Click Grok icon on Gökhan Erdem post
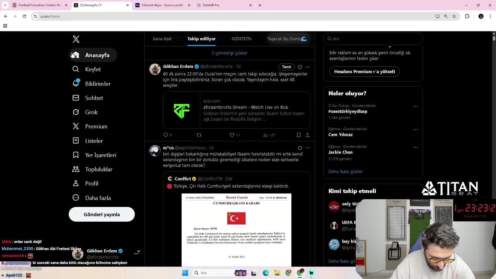The width and height of the screenshot is (496, 279). tap(300, 67)
